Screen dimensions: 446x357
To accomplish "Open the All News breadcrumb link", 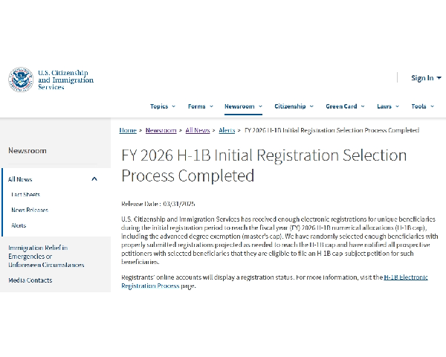I will pos(198,130).
